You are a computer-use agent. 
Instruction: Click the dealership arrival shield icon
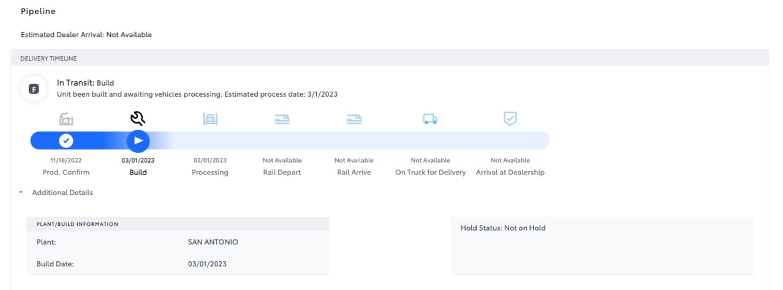(x=510, y=119)
